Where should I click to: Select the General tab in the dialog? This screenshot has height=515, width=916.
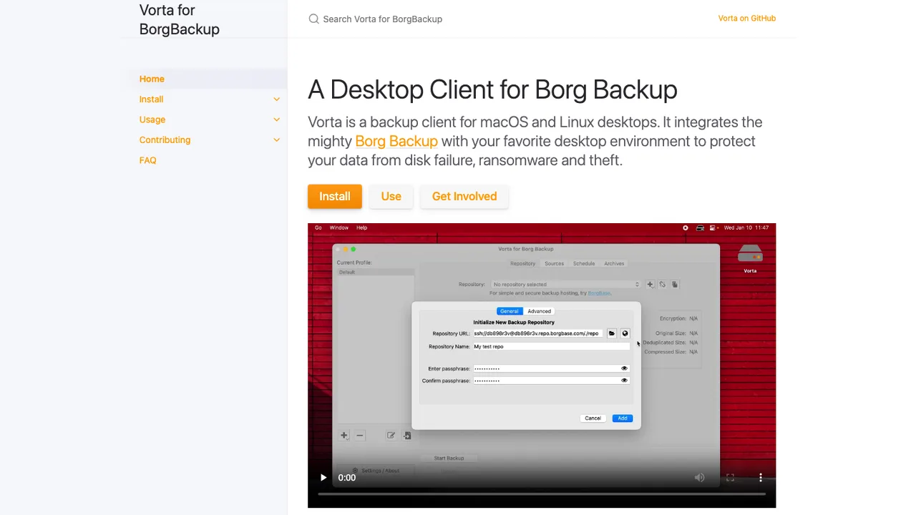(510, 311)
